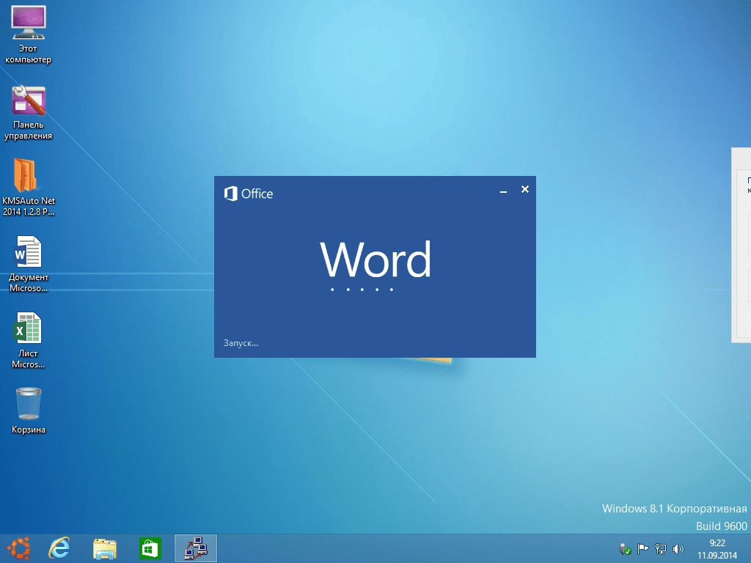
Task: Click the volume speaker tray icon
Action: (x=678, y=548)
